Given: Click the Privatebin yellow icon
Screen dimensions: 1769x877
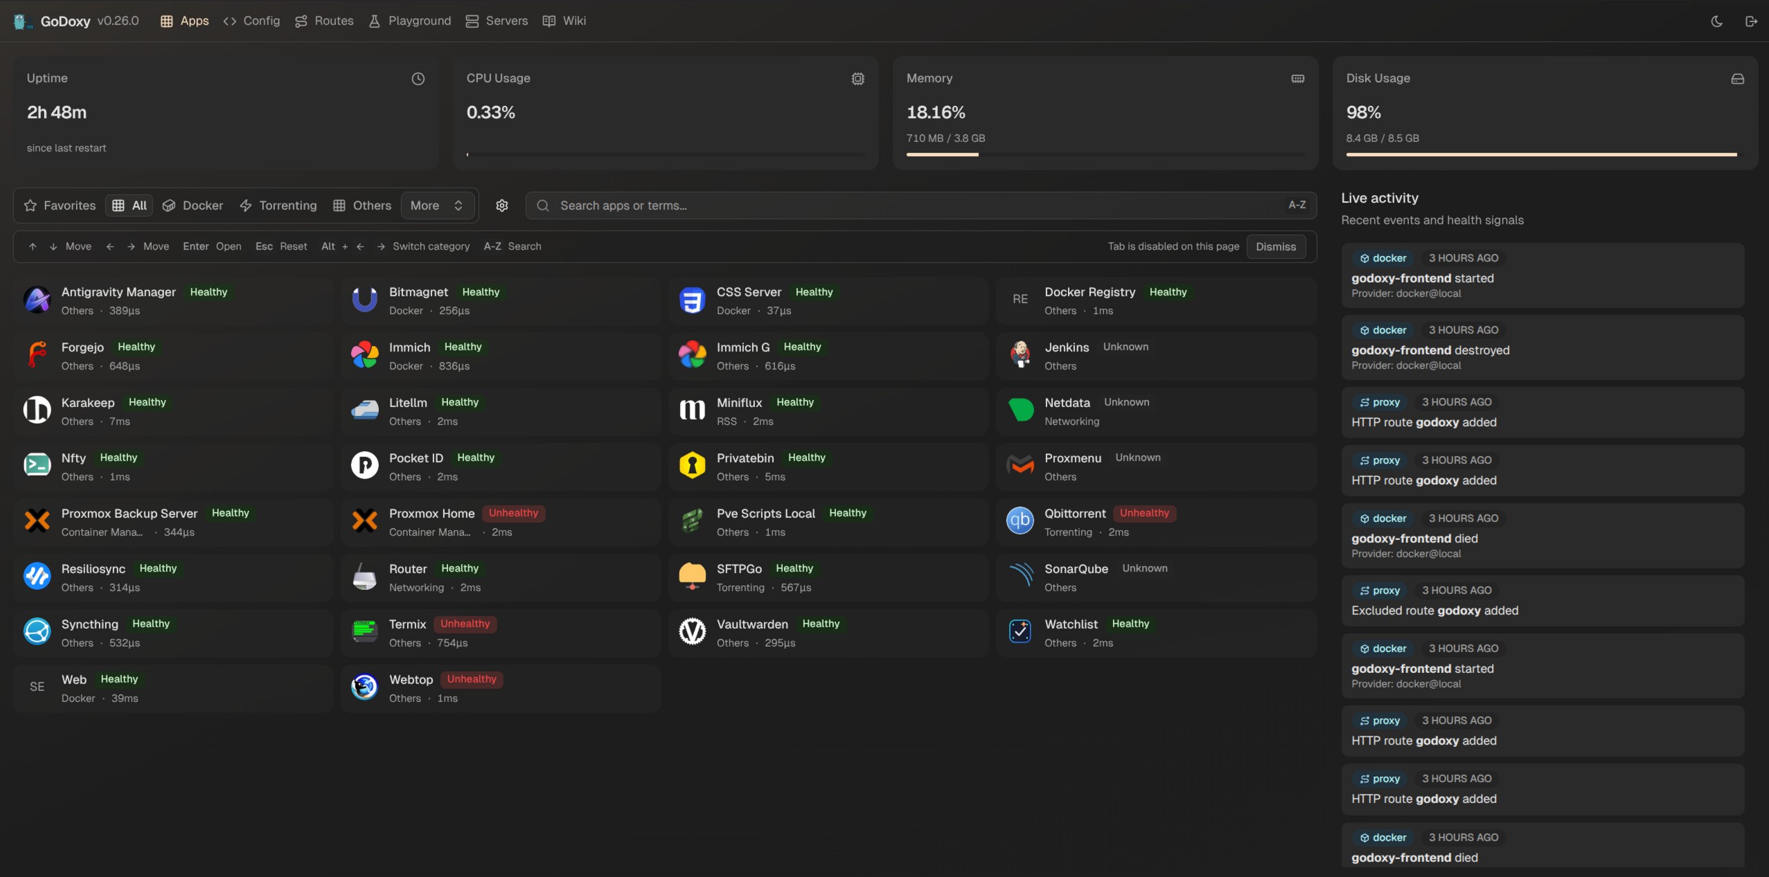Looking at the screenshot, I should pyautogui.click(x=692, y=465).
